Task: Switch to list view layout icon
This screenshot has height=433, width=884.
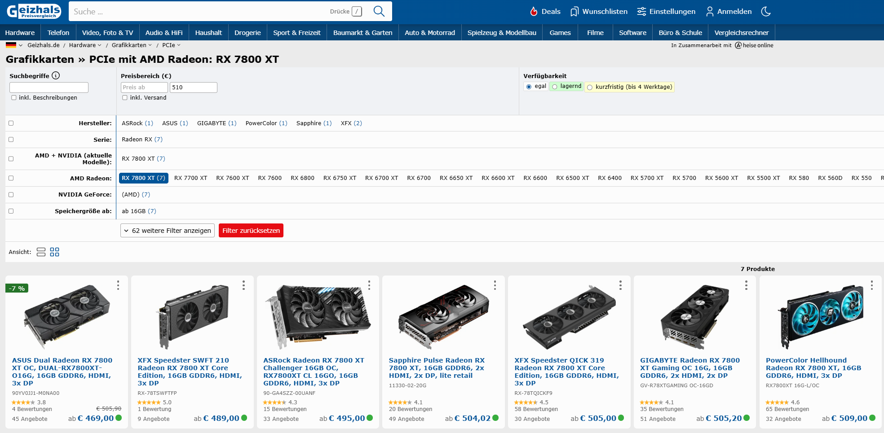Action: coord(41,252)
